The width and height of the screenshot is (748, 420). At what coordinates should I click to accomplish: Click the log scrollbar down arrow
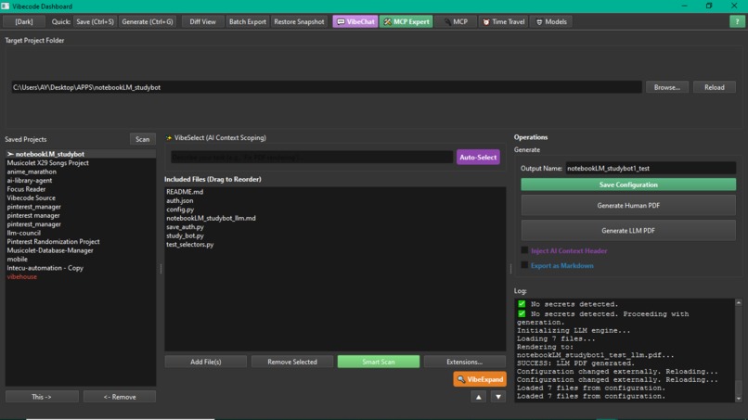[739, 399]
